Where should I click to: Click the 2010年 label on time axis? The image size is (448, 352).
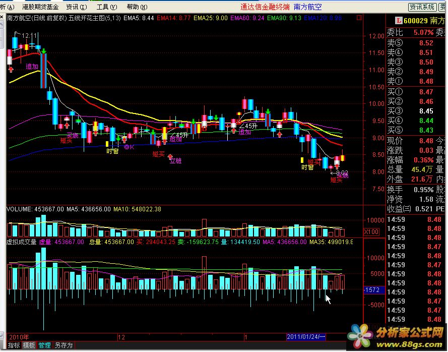click(19, 337)
